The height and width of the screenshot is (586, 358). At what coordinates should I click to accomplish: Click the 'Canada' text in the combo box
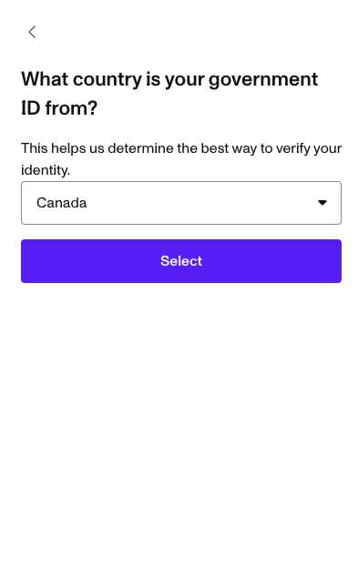click(61, 203)
